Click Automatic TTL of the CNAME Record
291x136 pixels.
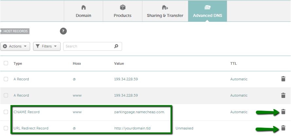239,112
